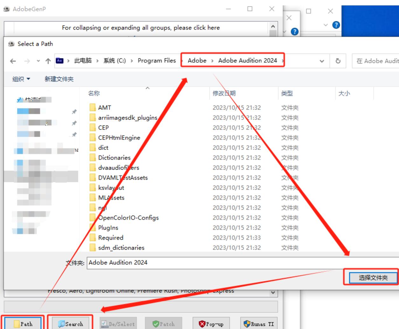Go up one folder level with the up arrow
This screenshot has width=399, height=329.
click(48, 61)
